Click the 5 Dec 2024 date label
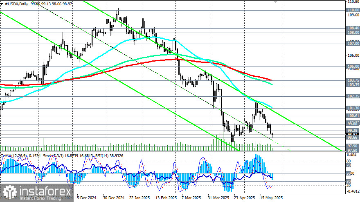 click(x=87, y=198)
